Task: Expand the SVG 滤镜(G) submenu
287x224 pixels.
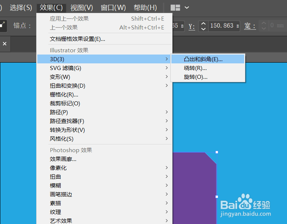Action: tap(105, 68)
